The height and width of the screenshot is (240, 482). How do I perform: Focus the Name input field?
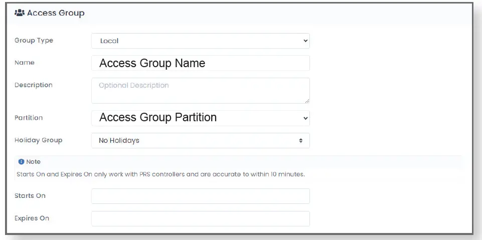tap(200, 63)
